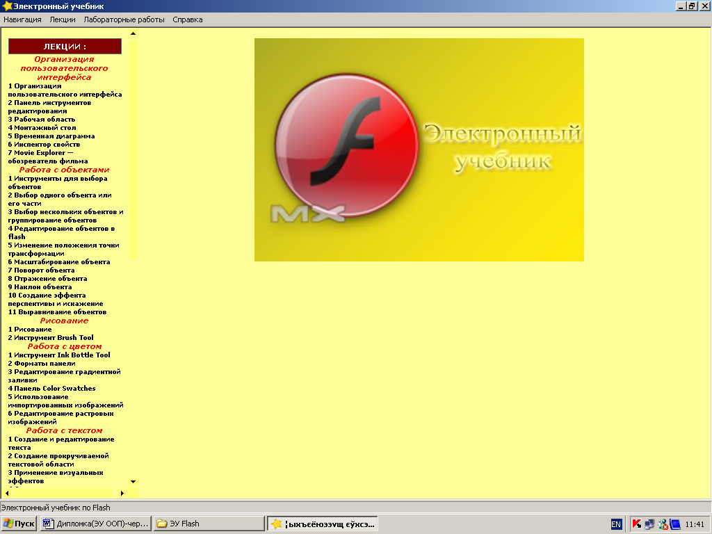This screenshot has height=534, width=712.
Task: Open lecture 4 Панель Color Swatches
Action: click(51, 389)
